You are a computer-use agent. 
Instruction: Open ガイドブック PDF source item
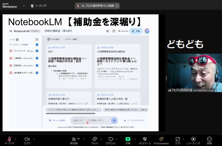point(22,51)
